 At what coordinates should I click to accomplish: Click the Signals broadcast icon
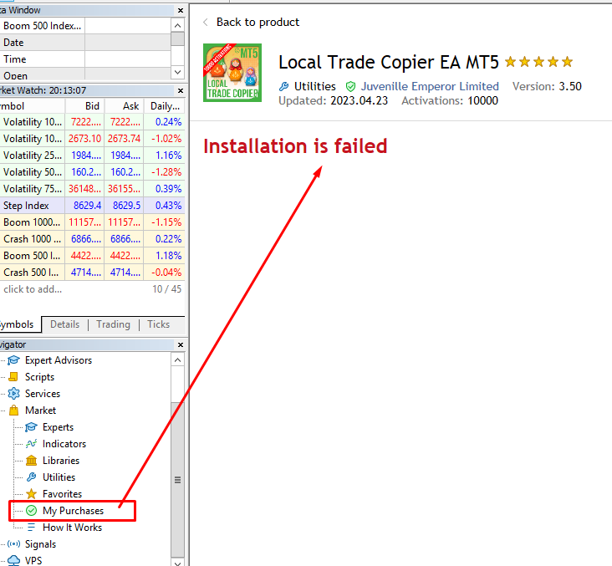tap(13, 544)
